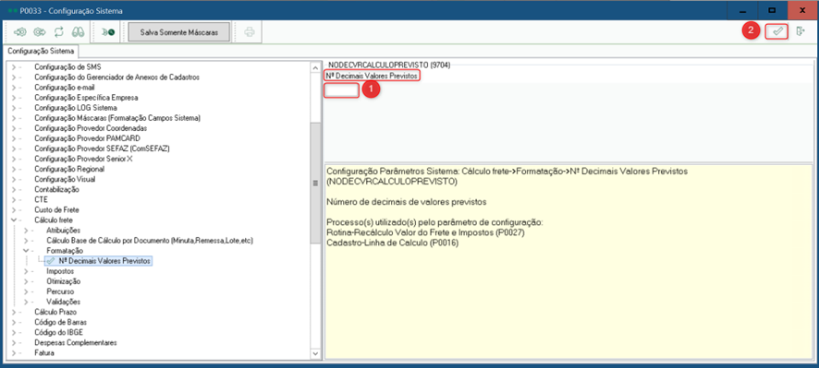Select Configuração Provedor Coordenadas tree item
Viewport: 819px width, 368px height.
coord(91,128)
